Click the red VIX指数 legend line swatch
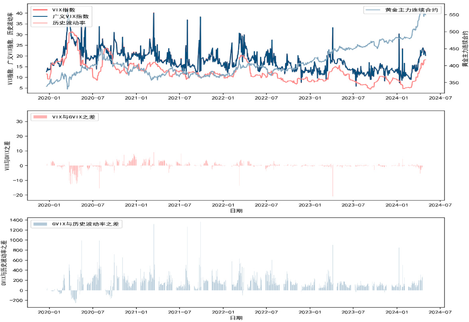 pyautogui.click(x=41, y=10)
